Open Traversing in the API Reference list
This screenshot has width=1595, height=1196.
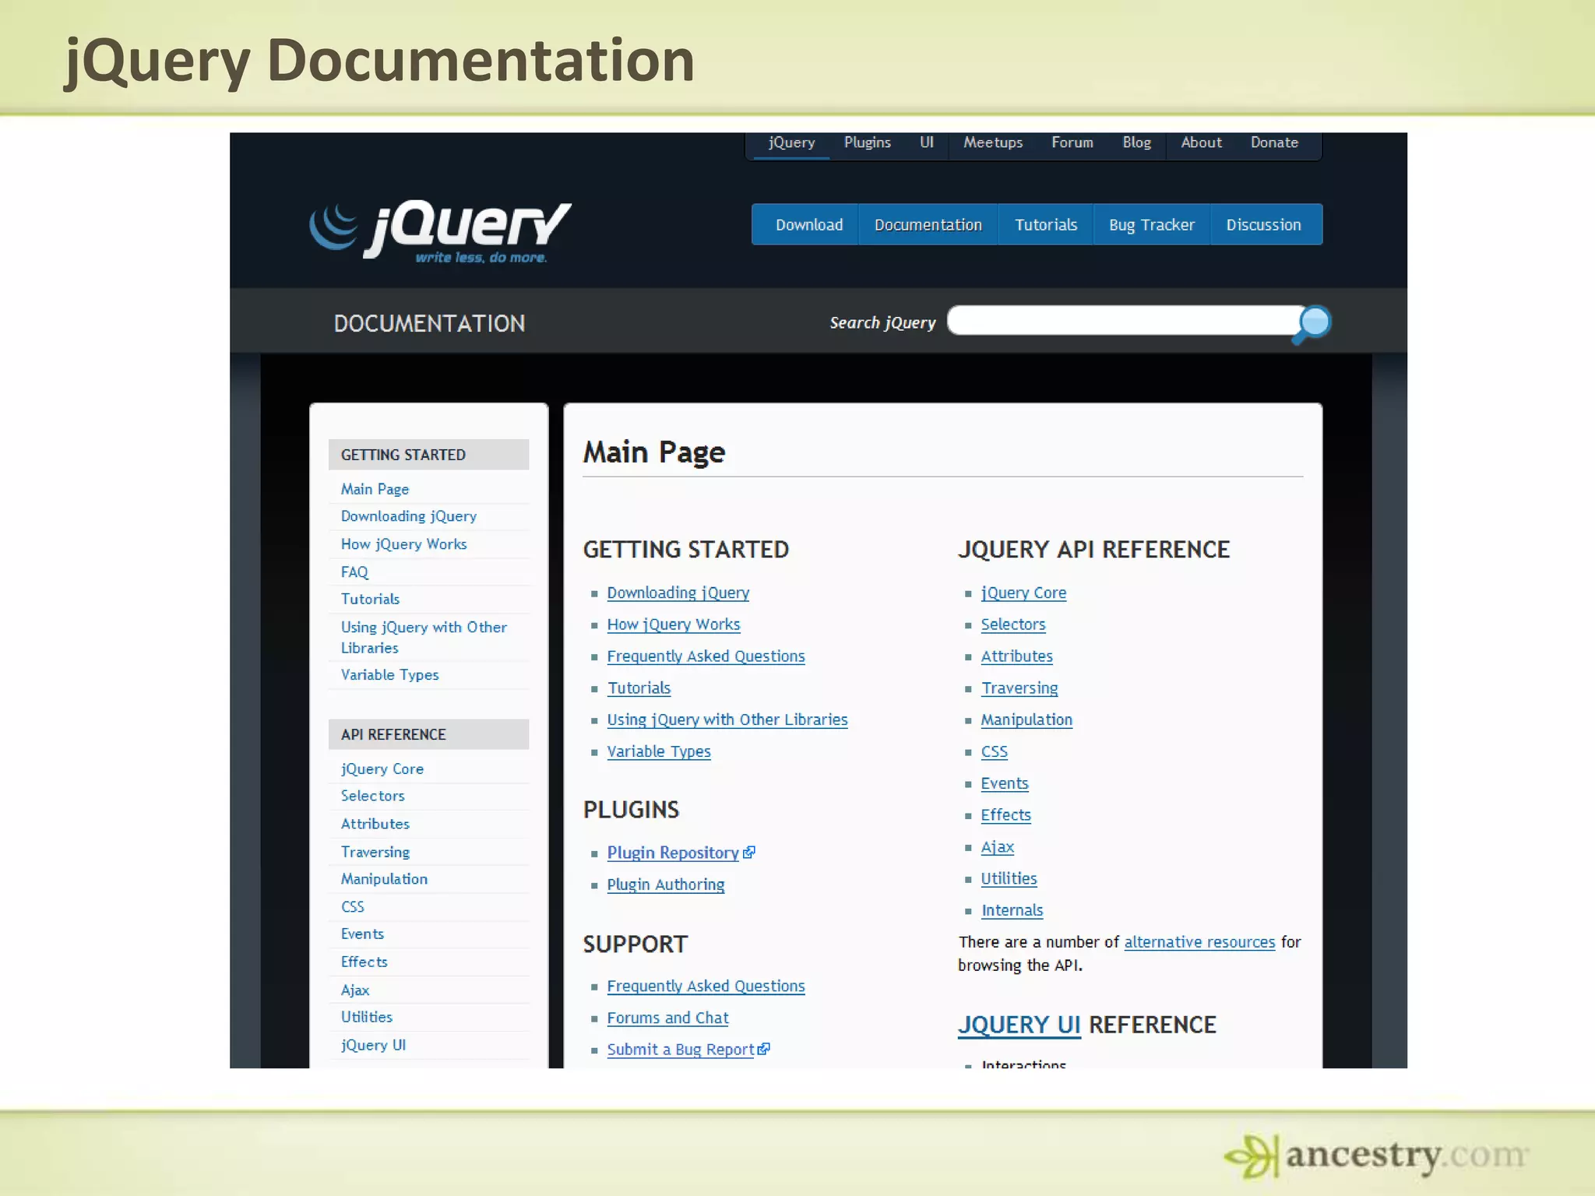click(1019, 689)
